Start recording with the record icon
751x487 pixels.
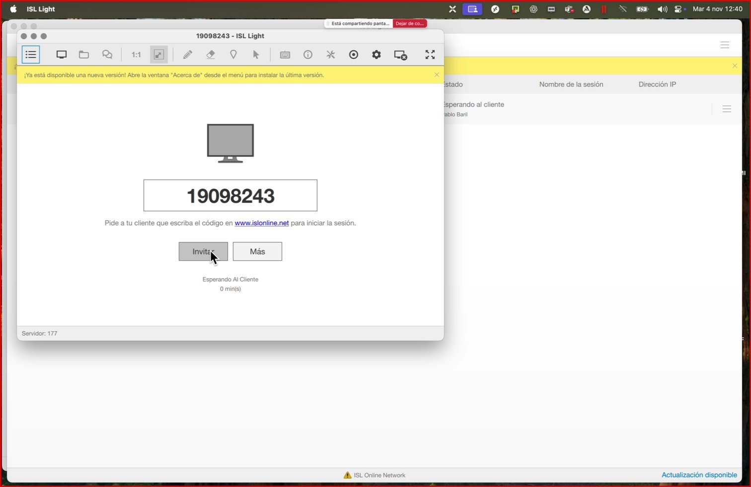coord(354,55)
